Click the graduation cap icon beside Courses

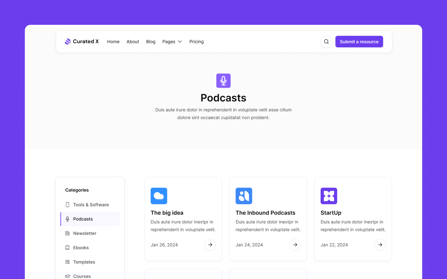click(x=67, y=276)
